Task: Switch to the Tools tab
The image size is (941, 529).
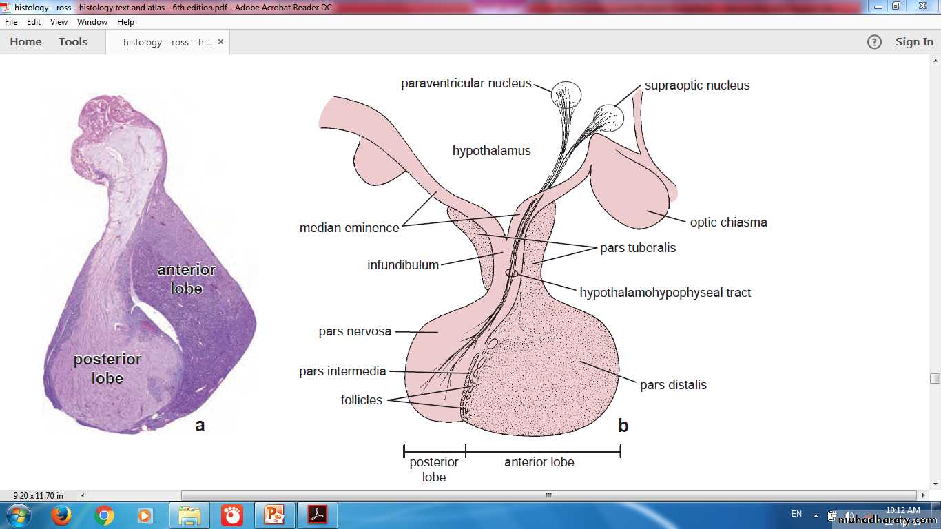Action: [73, 42]
